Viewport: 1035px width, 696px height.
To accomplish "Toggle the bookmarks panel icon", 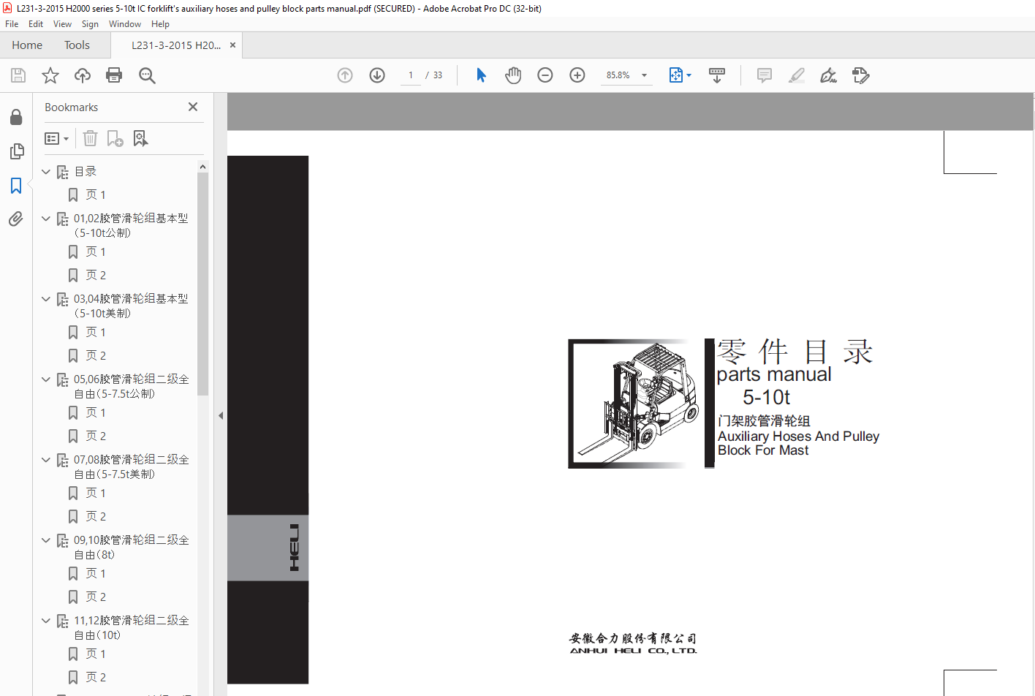I will point(16,186).
